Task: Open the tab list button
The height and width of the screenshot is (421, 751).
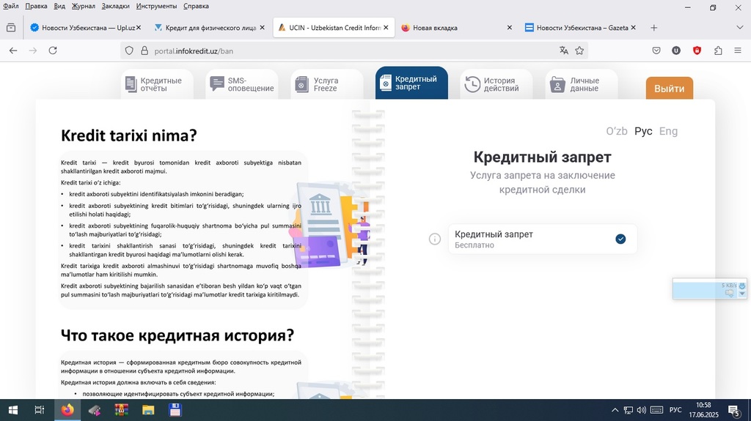Action: click(11, 28)
